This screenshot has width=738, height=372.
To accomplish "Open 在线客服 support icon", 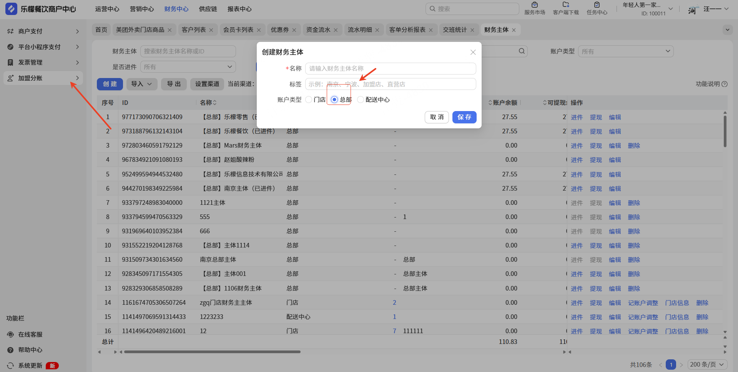I will (10, 334).
